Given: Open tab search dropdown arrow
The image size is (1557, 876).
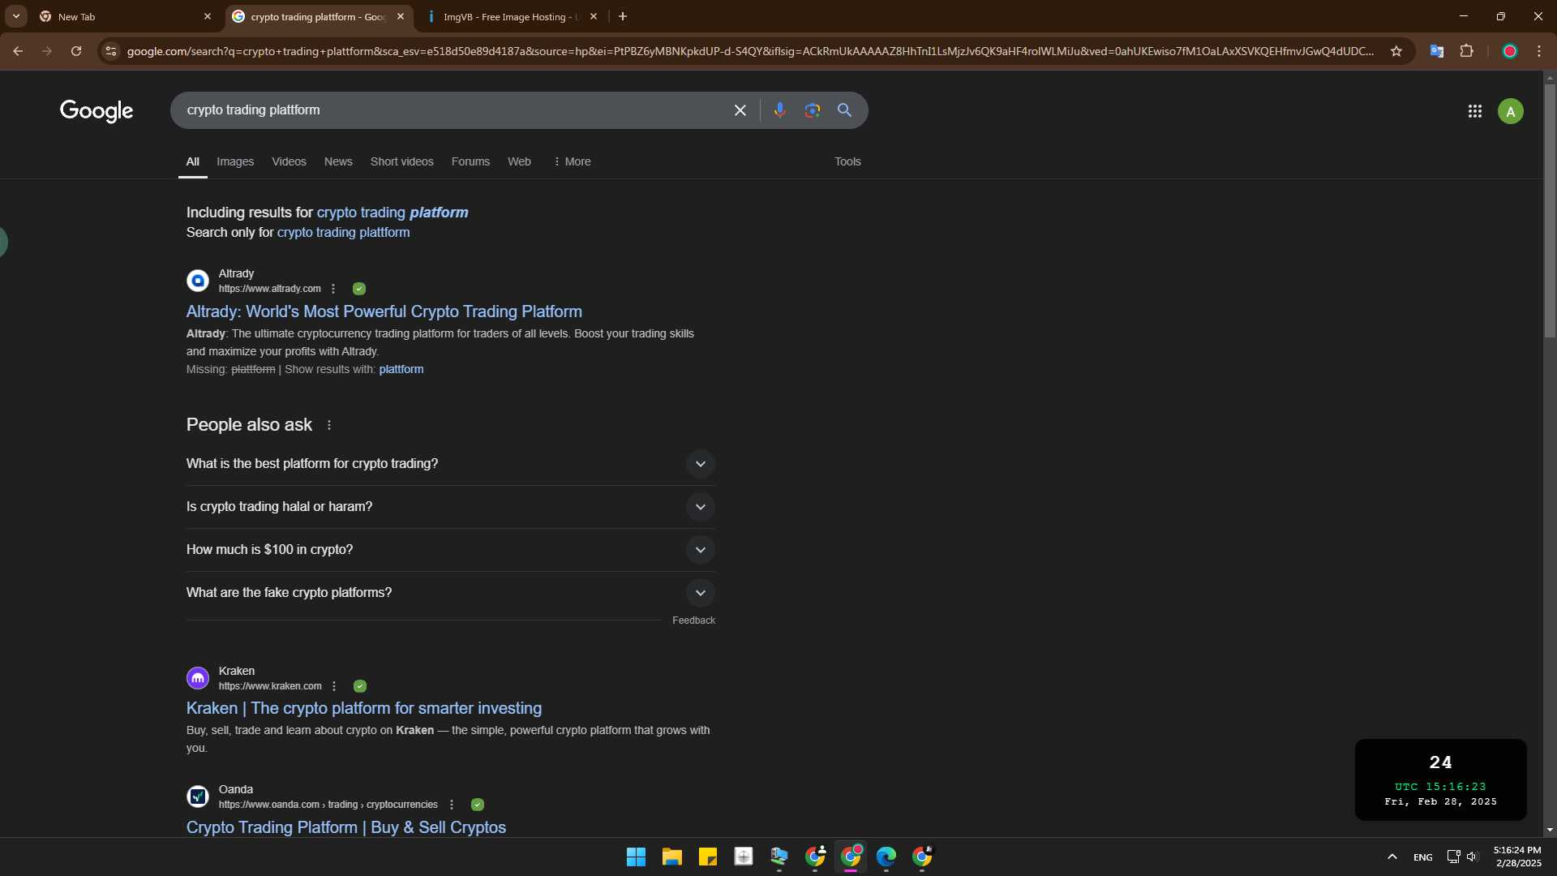Looking at the screenshot, I should (x=15, y=16).
